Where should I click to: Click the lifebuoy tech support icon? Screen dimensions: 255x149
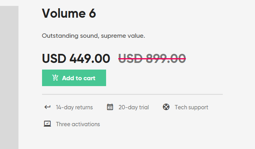[x=166, y=107]
